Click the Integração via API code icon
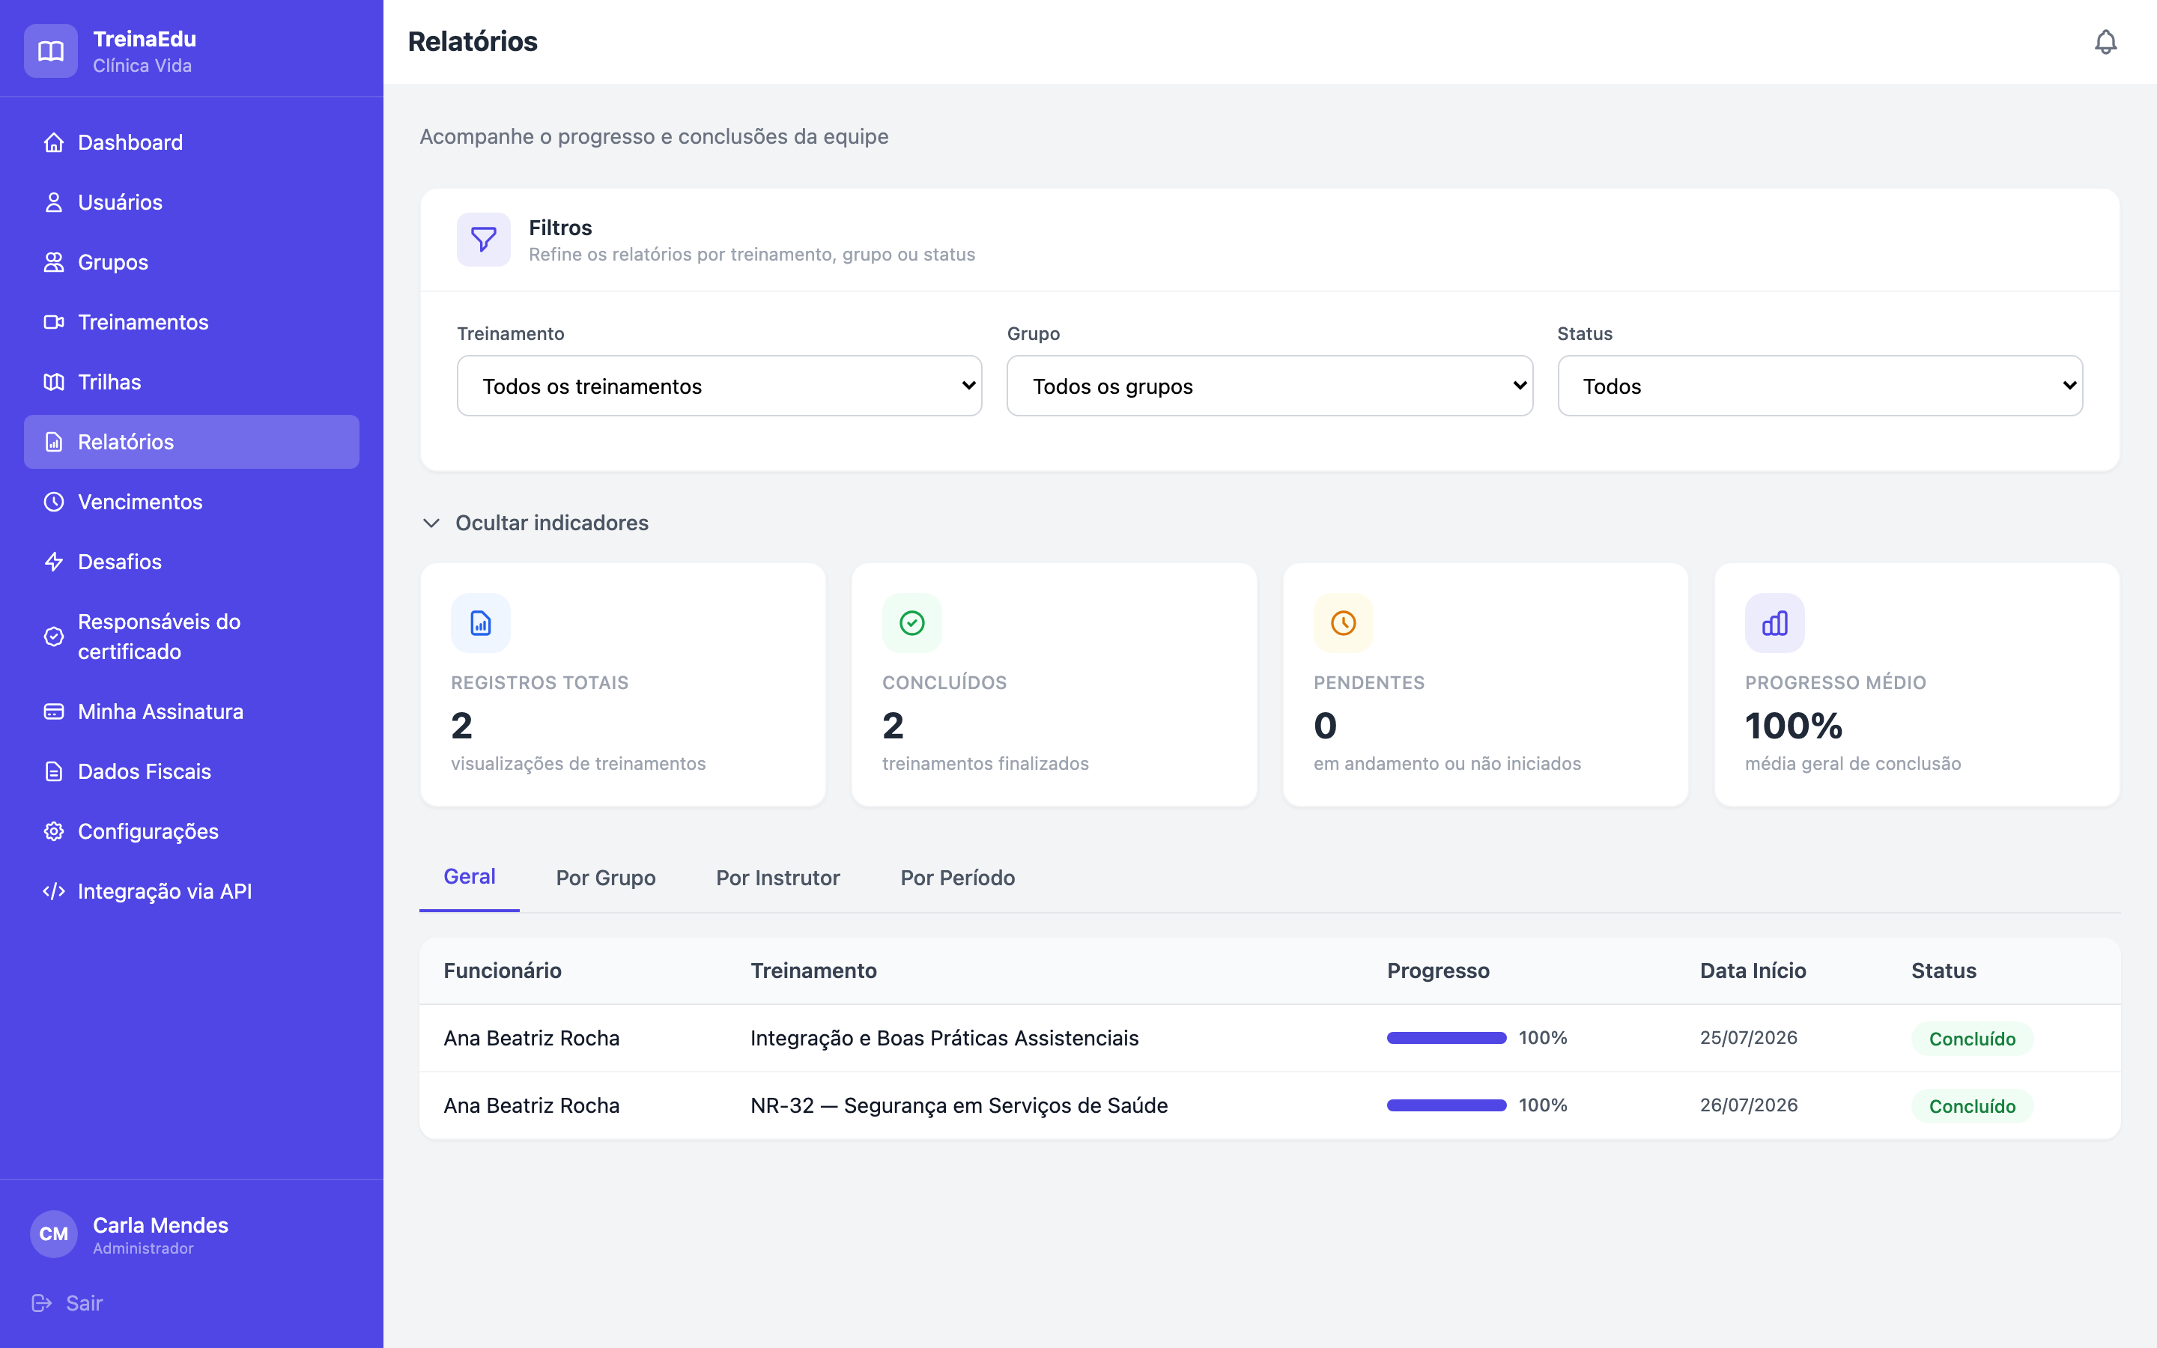Screen dimensions: 2157x1348 [53, 891]
